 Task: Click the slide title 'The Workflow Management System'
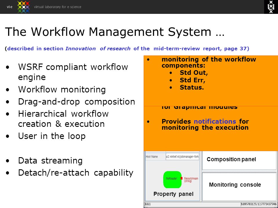click(x=115, y=32)
